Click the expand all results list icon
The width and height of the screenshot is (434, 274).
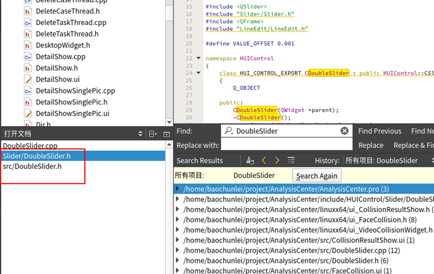(x=291, y=160)
